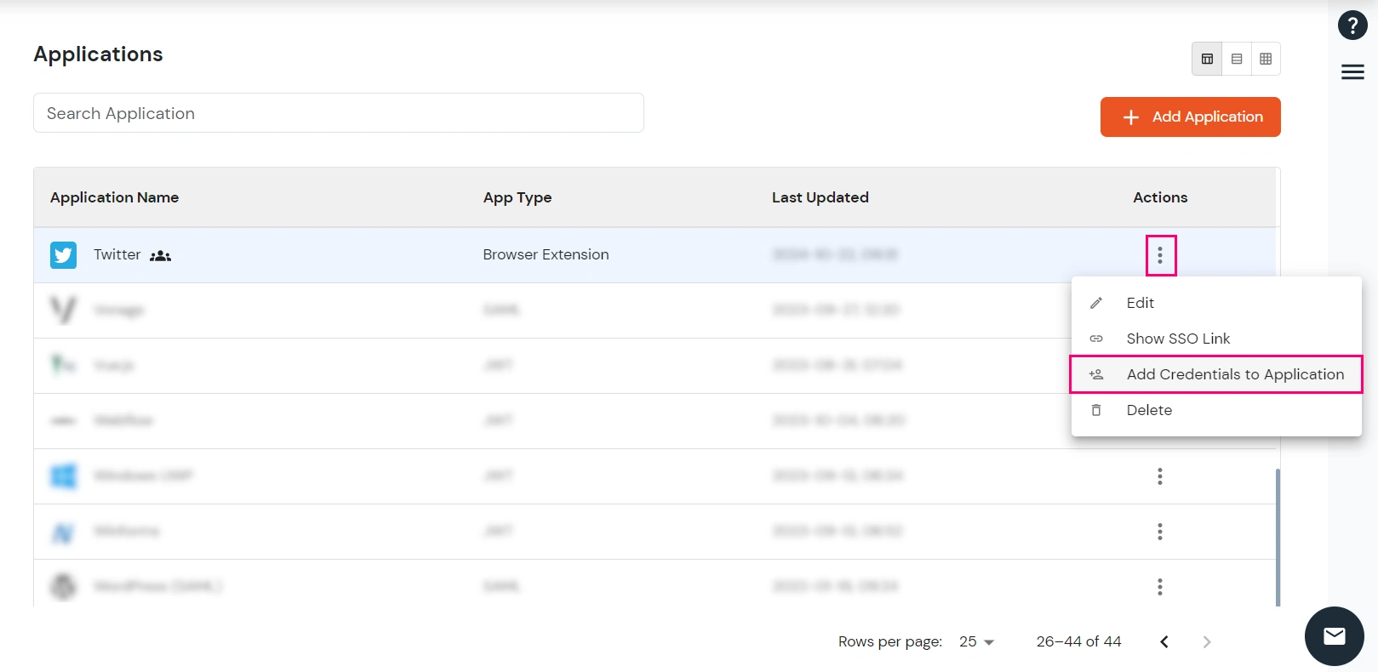Open actions menu for the last visible row
The width and height of the screenshot is (1378, 672).
(x=1160, y=587)
